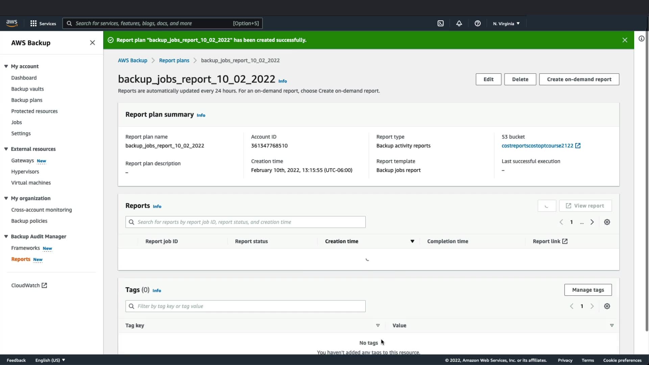Open Backup vaults in sidebar
The height and width of the screenshot is (365, 649).
pos(27,89)
